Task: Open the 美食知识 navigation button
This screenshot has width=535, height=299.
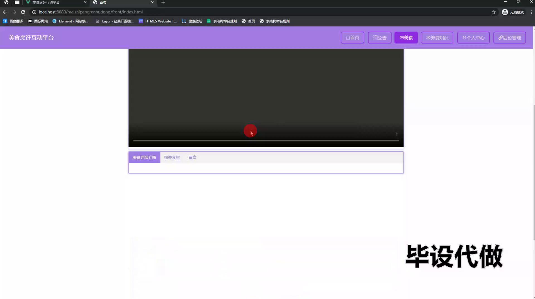Action: (x=437, y=38)
